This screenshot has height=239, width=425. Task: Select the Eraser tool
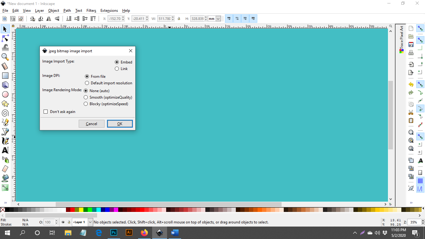pos(5,169)
